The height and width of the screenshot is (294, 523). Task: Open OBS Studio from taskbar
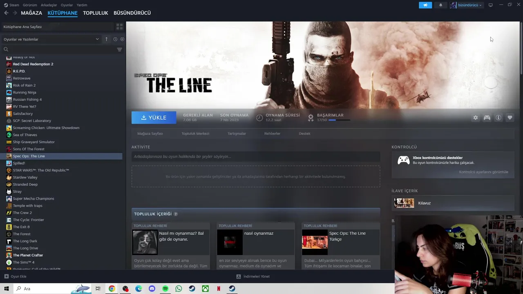pos(125,289)
